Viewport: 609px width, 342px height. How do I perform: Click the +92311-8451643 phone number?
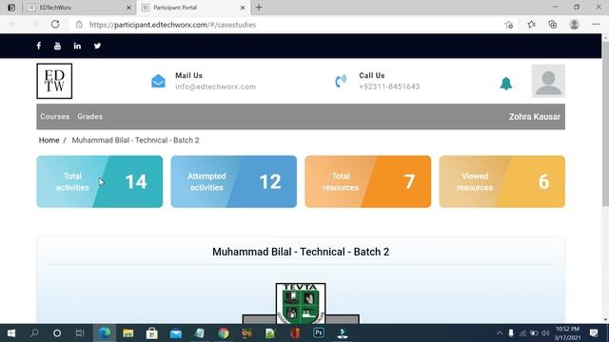pos(389,86)
